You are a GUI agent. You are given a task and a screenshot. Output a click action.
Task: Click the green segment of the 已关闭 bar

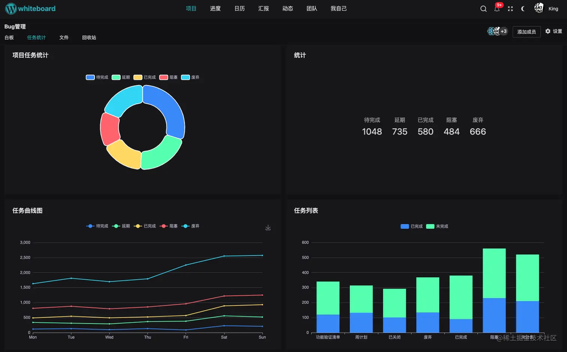(x=394, y=303)
